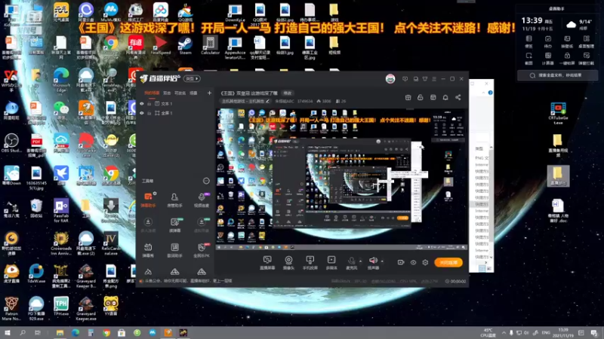The image size is (604, 339).
Task: Open 房管助手 tool icon
Action: [174, 200]
